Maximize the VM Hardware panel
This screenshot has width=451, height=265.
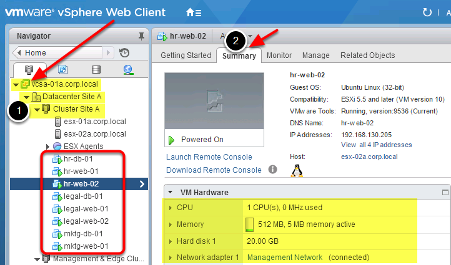pos(445,193)
